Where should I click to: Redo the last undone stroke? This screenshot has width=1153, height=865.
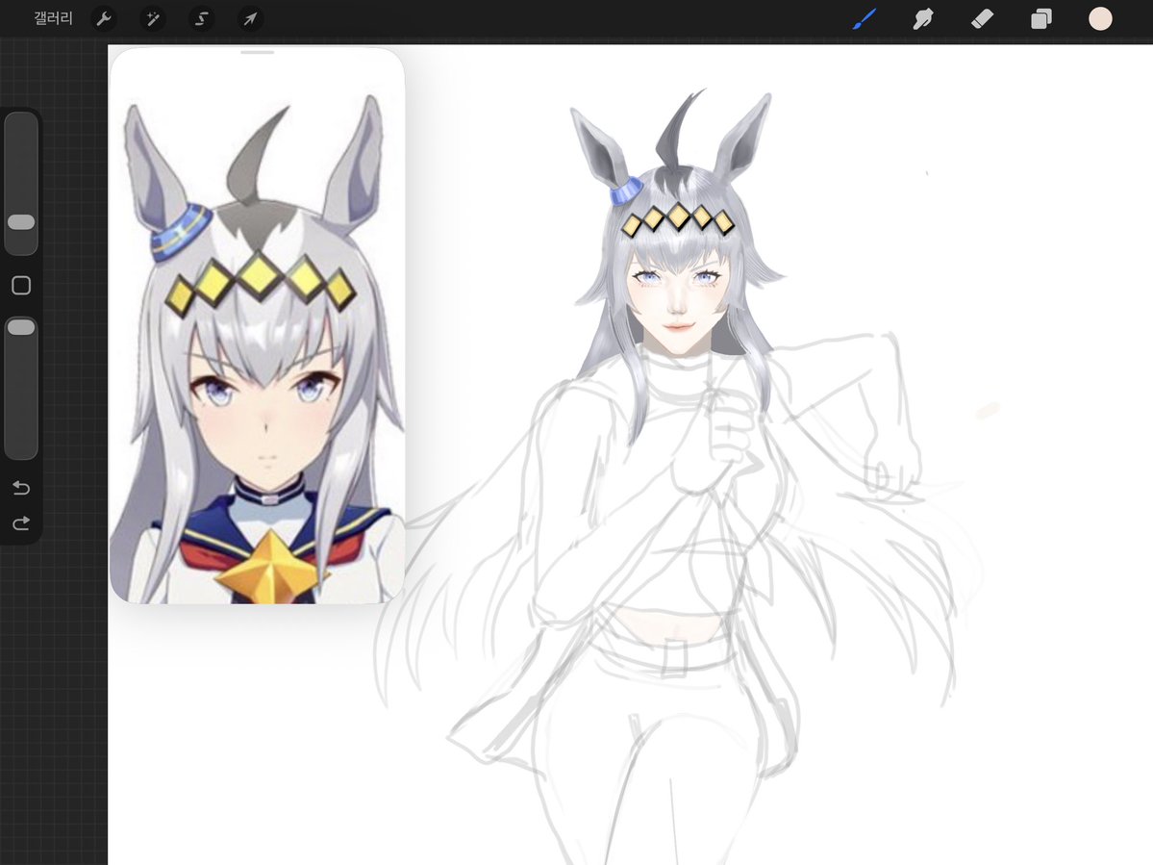coord(21,523)
